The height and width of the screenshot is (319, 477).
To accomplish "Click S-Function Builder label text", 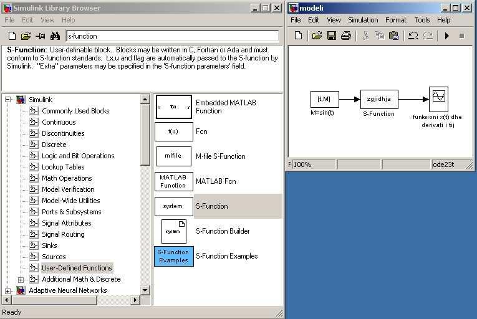I will [x=223, y=231].
